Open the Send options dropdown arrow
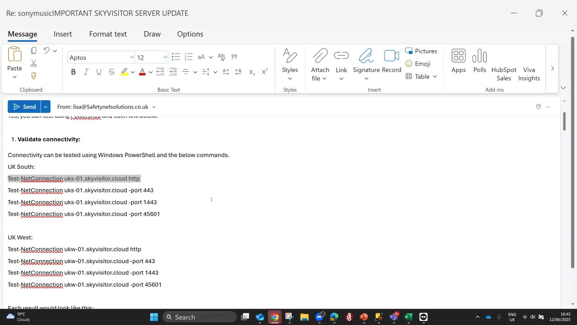 point(46,107)
